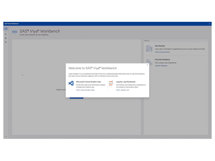Open Visual Studio Code link

click(x=85, y=90)
